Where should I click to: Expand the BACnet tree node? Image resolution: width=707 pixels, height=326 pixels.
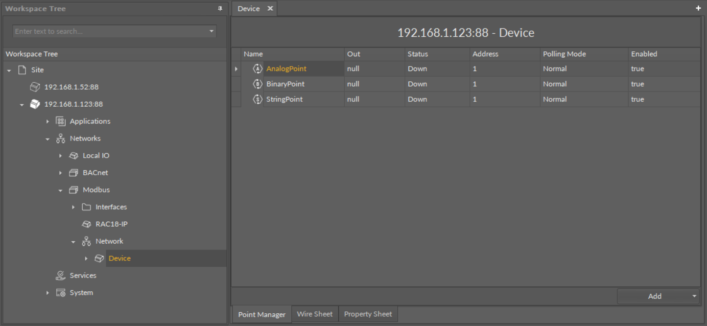60,173
